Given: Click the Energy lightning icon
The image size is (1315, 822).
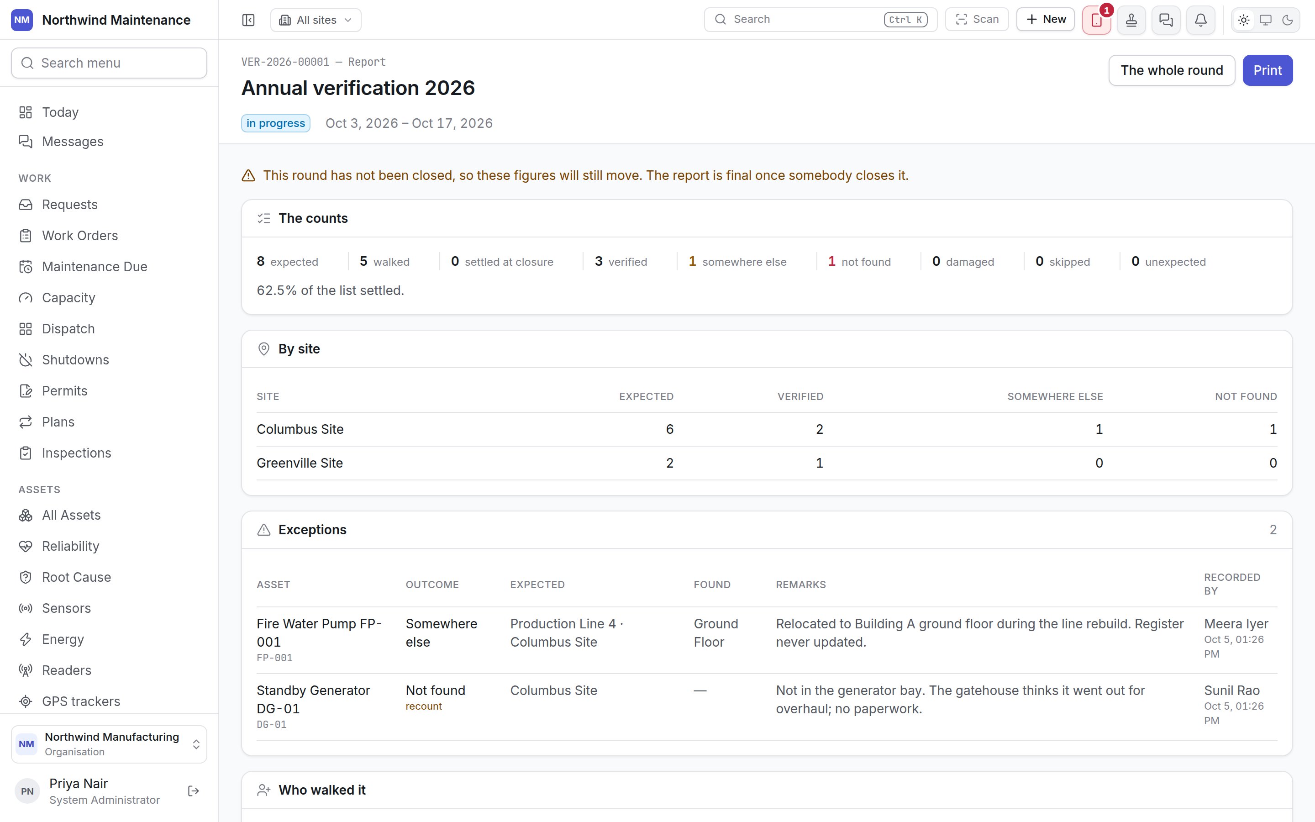Looking at the screenshot, I should pos(26,639).
